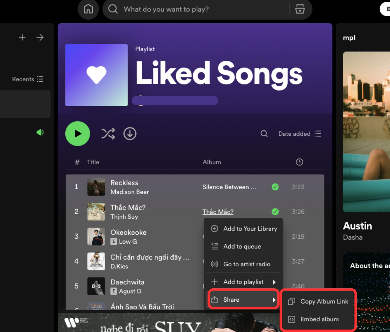Click the explicit E badge on Daechwita
The width and height of the screenshot is (390, 332).
114,291
